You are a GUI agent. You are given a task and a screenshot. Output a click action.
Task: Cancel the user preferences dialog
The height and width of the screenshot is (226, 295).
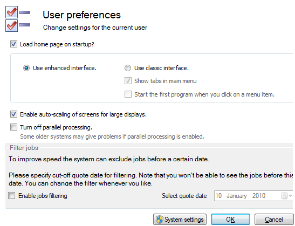(274, 220)
